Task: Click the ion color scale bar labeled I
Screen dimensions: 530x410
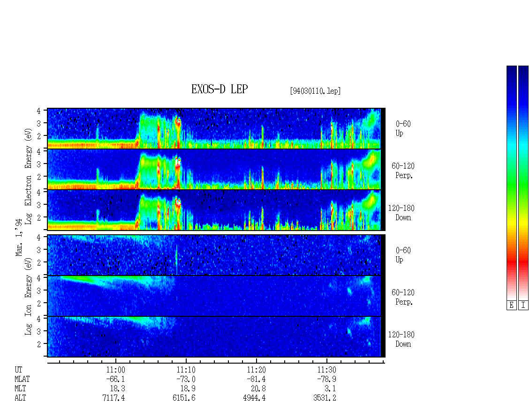Action: [x=523, y=183]
